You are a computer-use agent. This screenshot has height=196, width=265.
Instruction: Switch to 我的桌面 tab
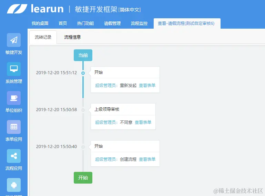40,23
